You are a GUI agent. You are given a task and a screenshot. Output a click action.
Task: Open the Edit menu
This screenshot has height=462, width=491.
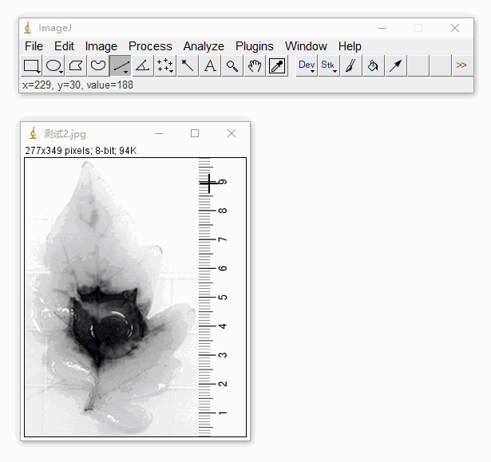pyautogui.click(x=64, y=46)
